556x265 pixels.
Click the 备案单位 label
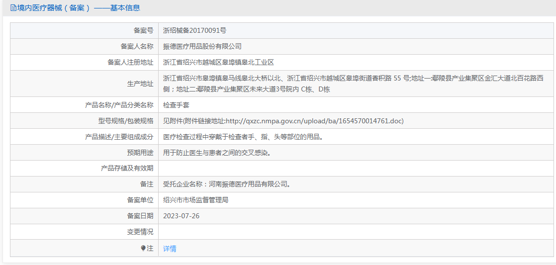pyautogui.click(x=140, y=200)
